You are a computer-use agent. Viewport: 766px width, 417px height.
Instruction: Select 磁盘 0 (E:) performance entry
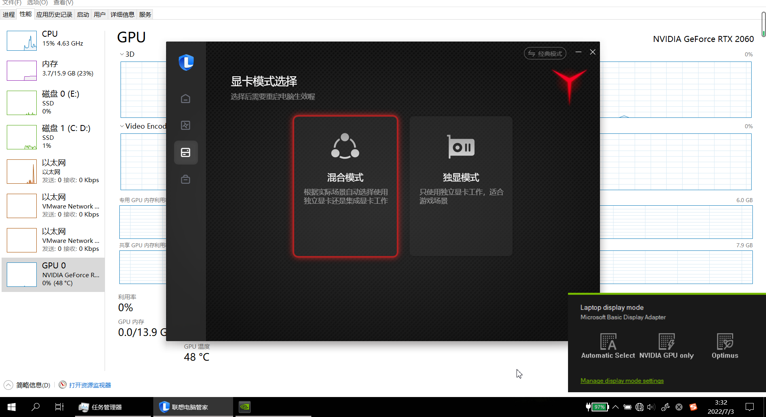[53, 103]
